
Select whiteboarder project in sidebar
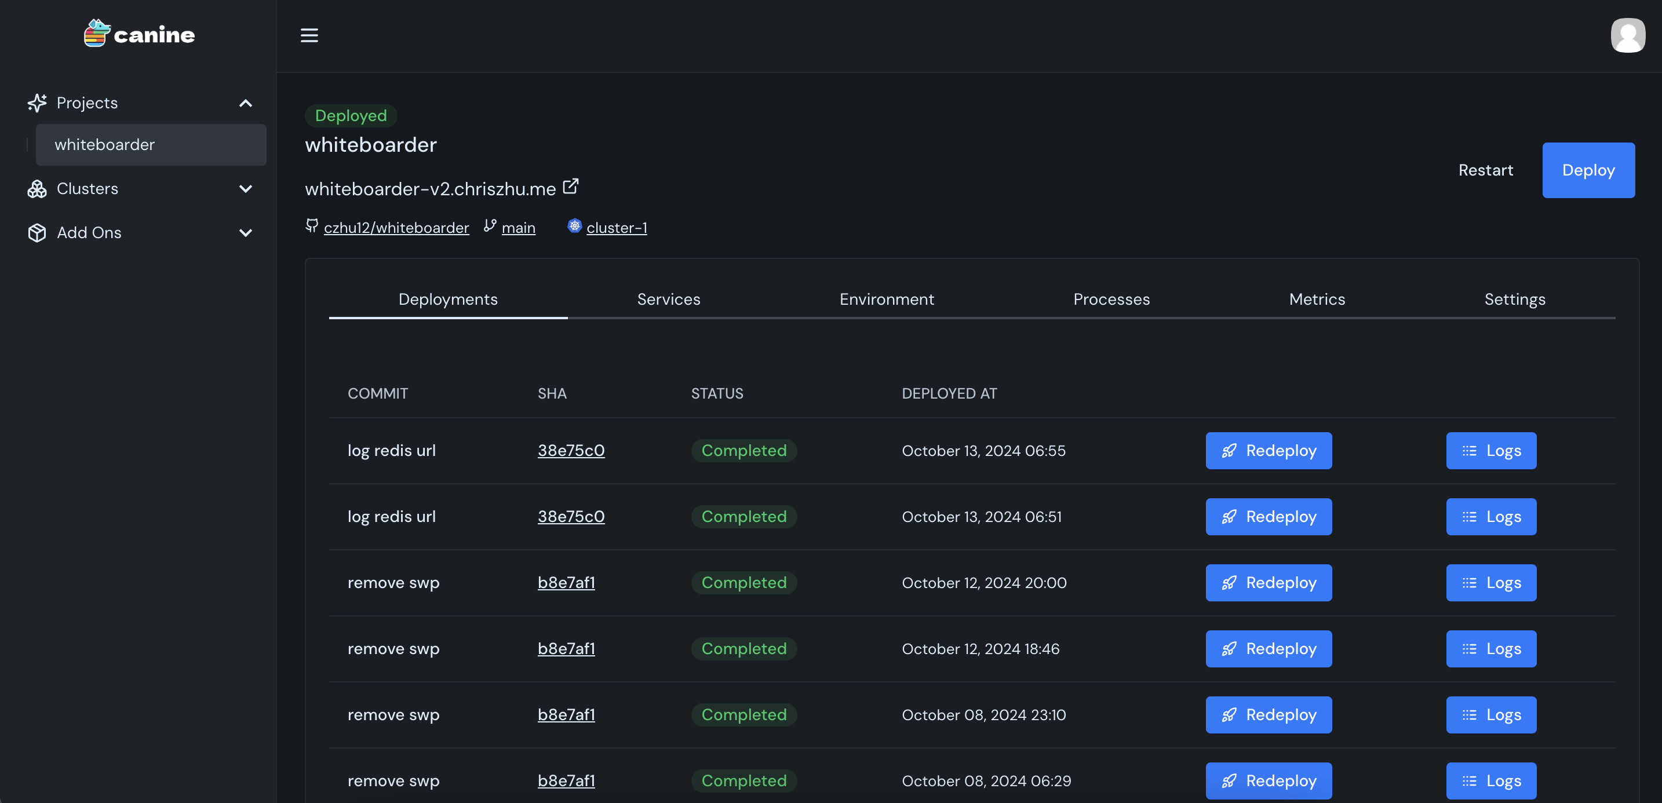(x=151, y=144)
